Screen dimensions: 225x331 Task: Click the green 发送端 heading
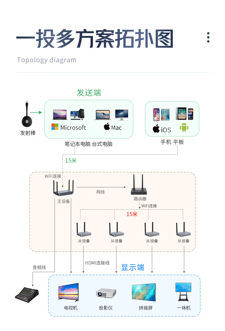[x=89, y=93]
